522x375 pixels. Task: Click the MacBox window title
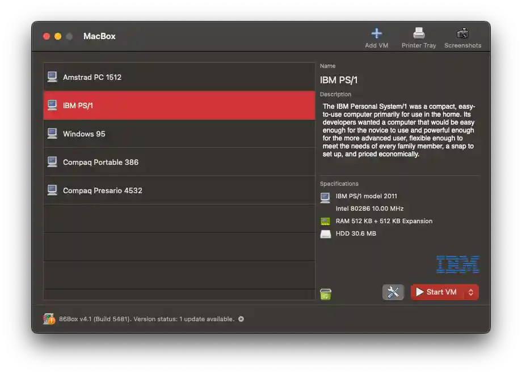(99, 36)
